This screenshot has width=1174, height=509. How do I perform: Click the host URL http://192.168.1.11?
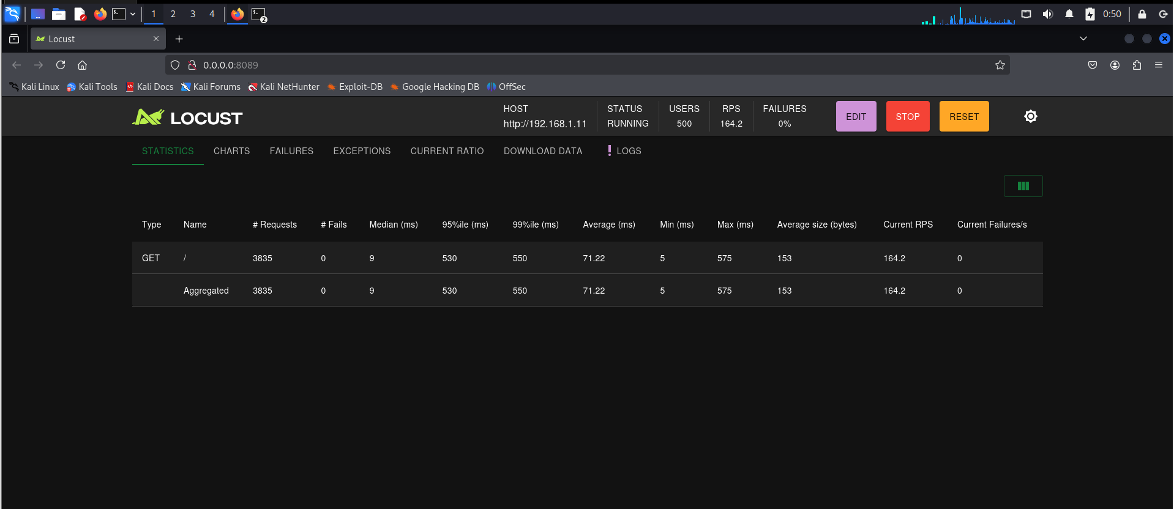tap(545, 124)
